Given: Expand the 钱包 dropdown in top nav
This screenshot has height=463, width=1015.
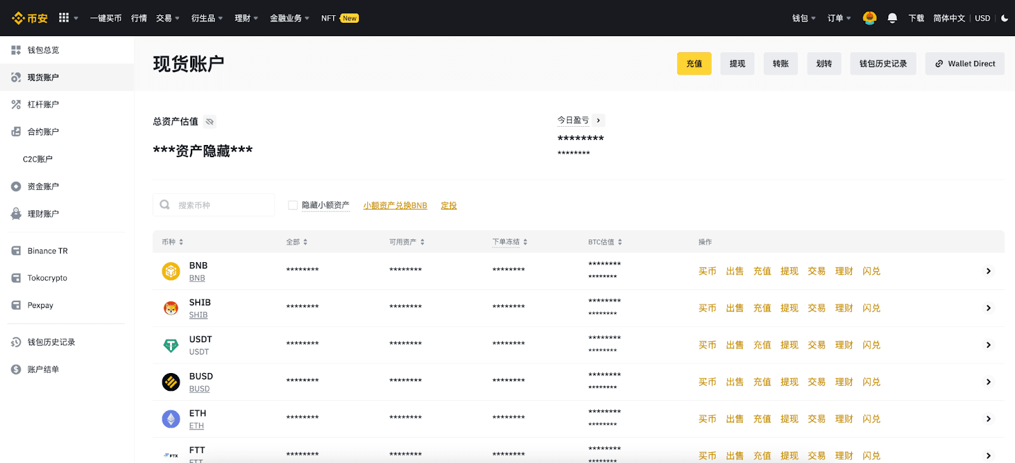Looking at the screenshot, I should pos(804,18).
